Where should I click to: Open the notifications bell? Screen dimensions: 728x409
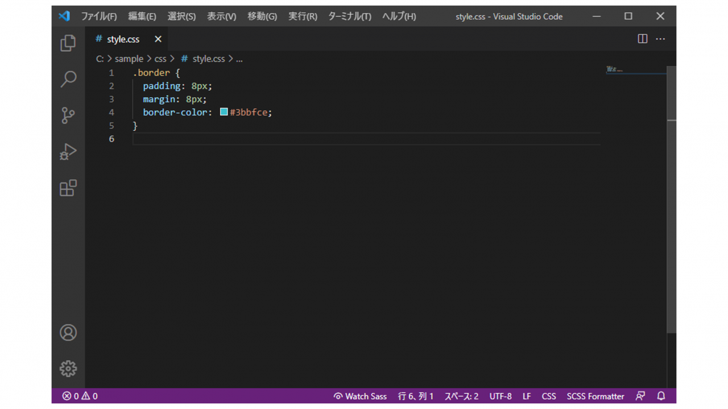pyautogui.click(x=661, y=396)
